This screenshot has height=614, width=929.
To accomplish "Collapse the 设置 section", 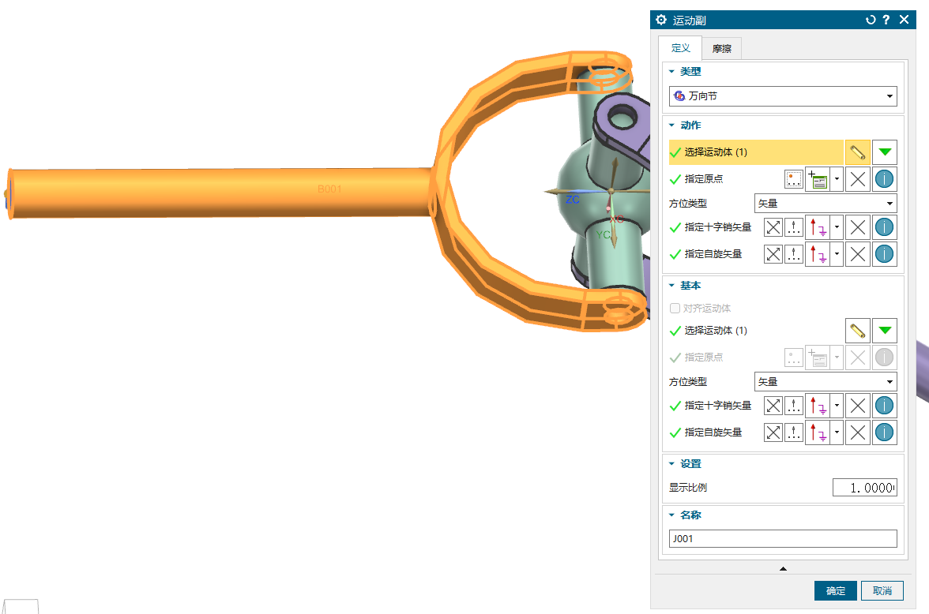I will coord(672,464).
